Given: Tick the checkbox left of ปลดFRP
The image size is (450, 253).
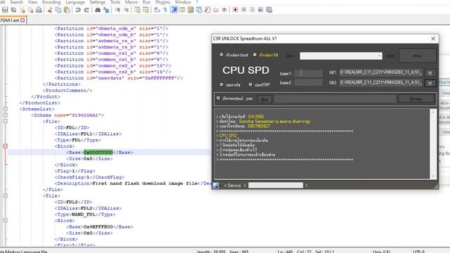Looking at the screenshot, I should tap(250, 84).
